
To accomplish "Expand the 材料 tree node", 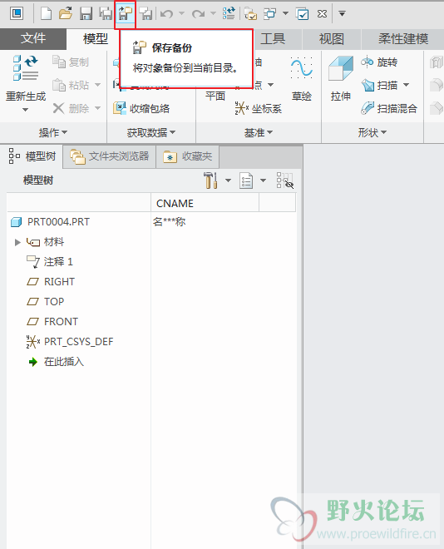I will (x=17, y=242).
